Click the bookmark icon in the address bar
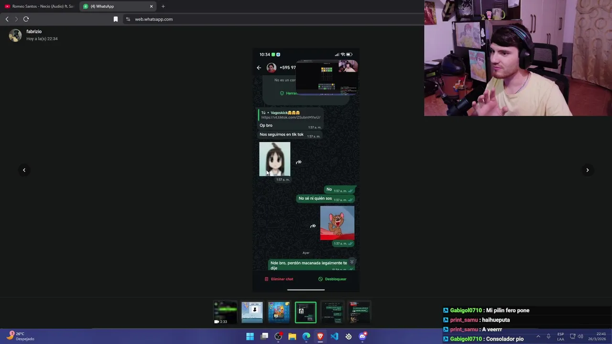The height and width of the screenshot is (344, 612). pyautogui.click(x=116, y=19)
